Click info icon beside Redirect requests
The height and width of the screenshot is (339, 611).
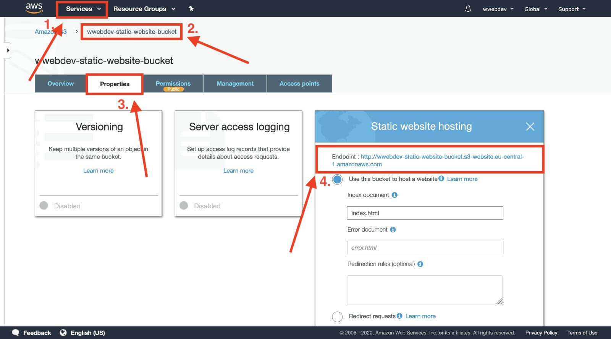click(x=399, y=316)
